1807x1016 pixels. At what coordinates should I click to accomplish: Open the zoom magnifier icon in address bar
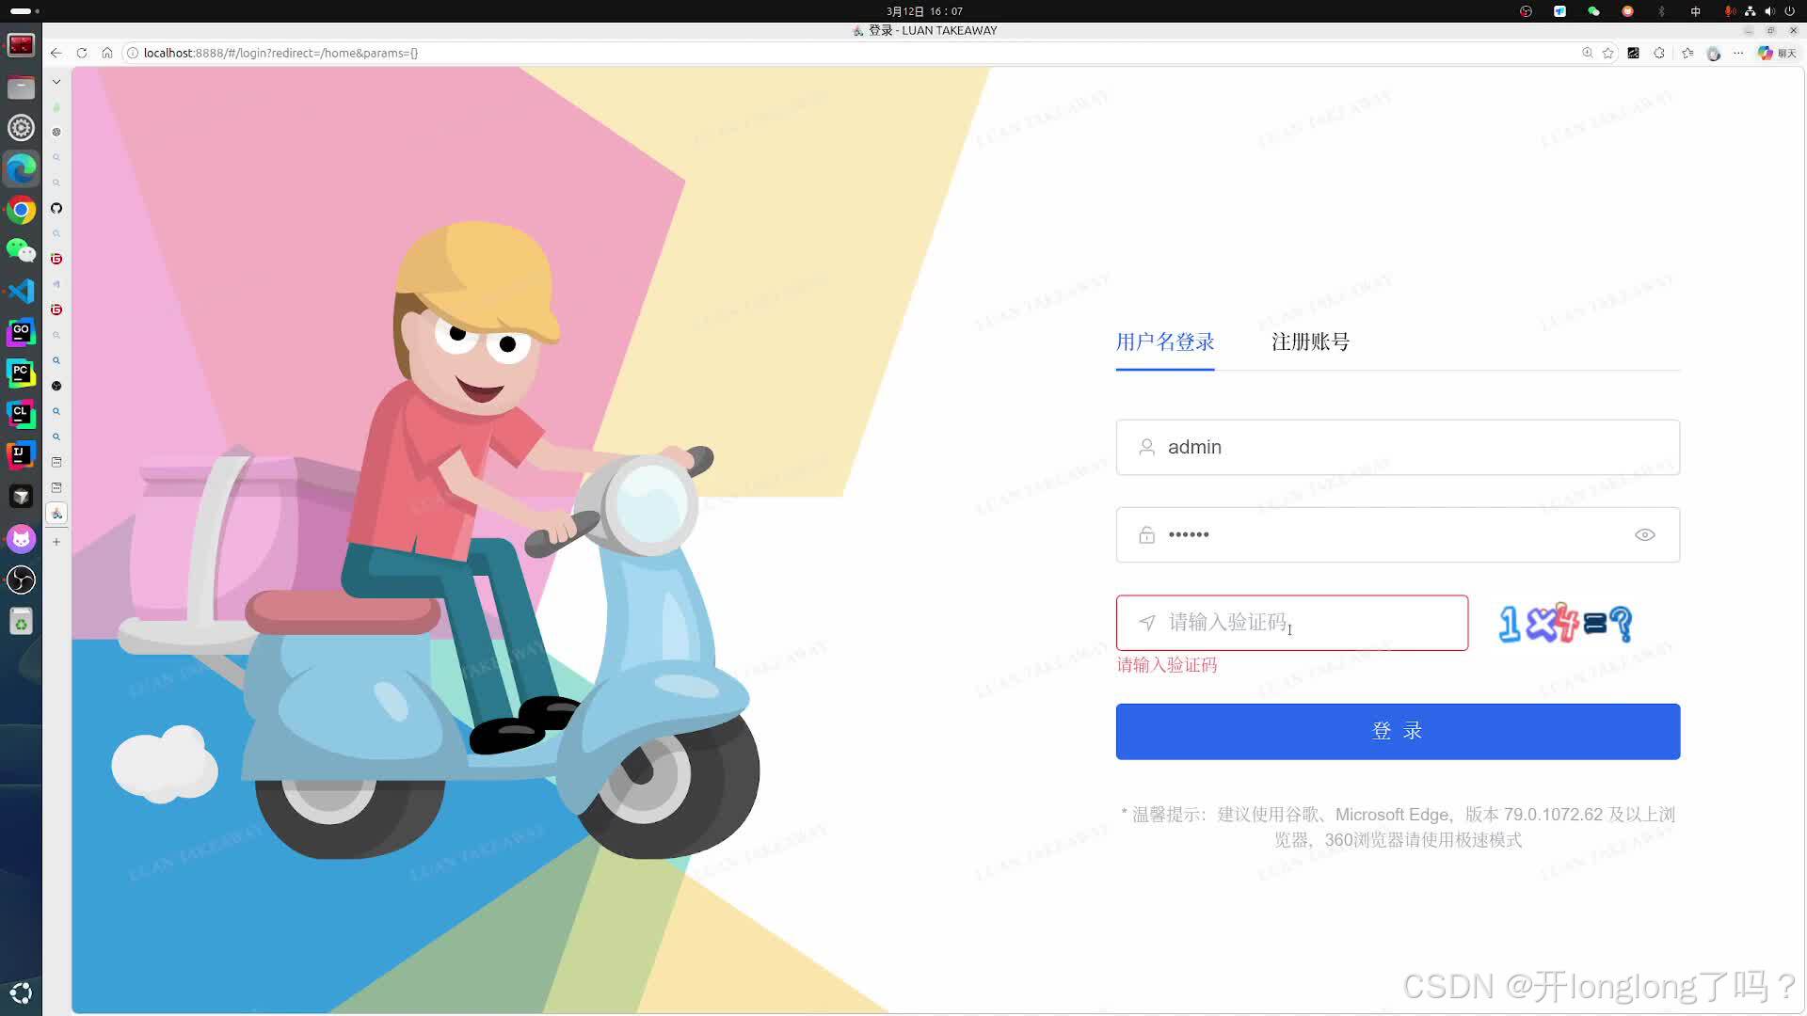pyautogui.click(x=1587, y=53)
